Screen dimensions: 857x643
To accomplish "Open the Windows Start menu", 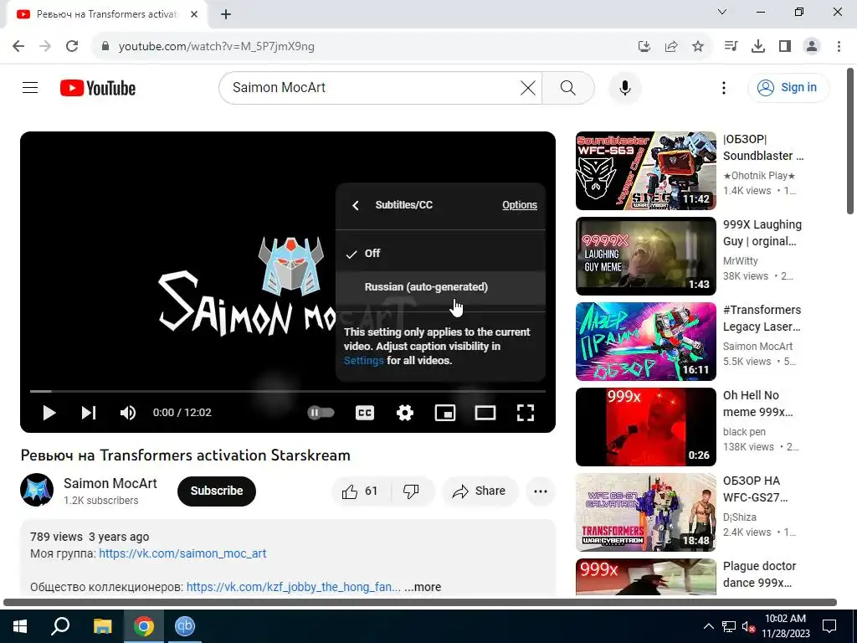I will click(x=20, y=626).
